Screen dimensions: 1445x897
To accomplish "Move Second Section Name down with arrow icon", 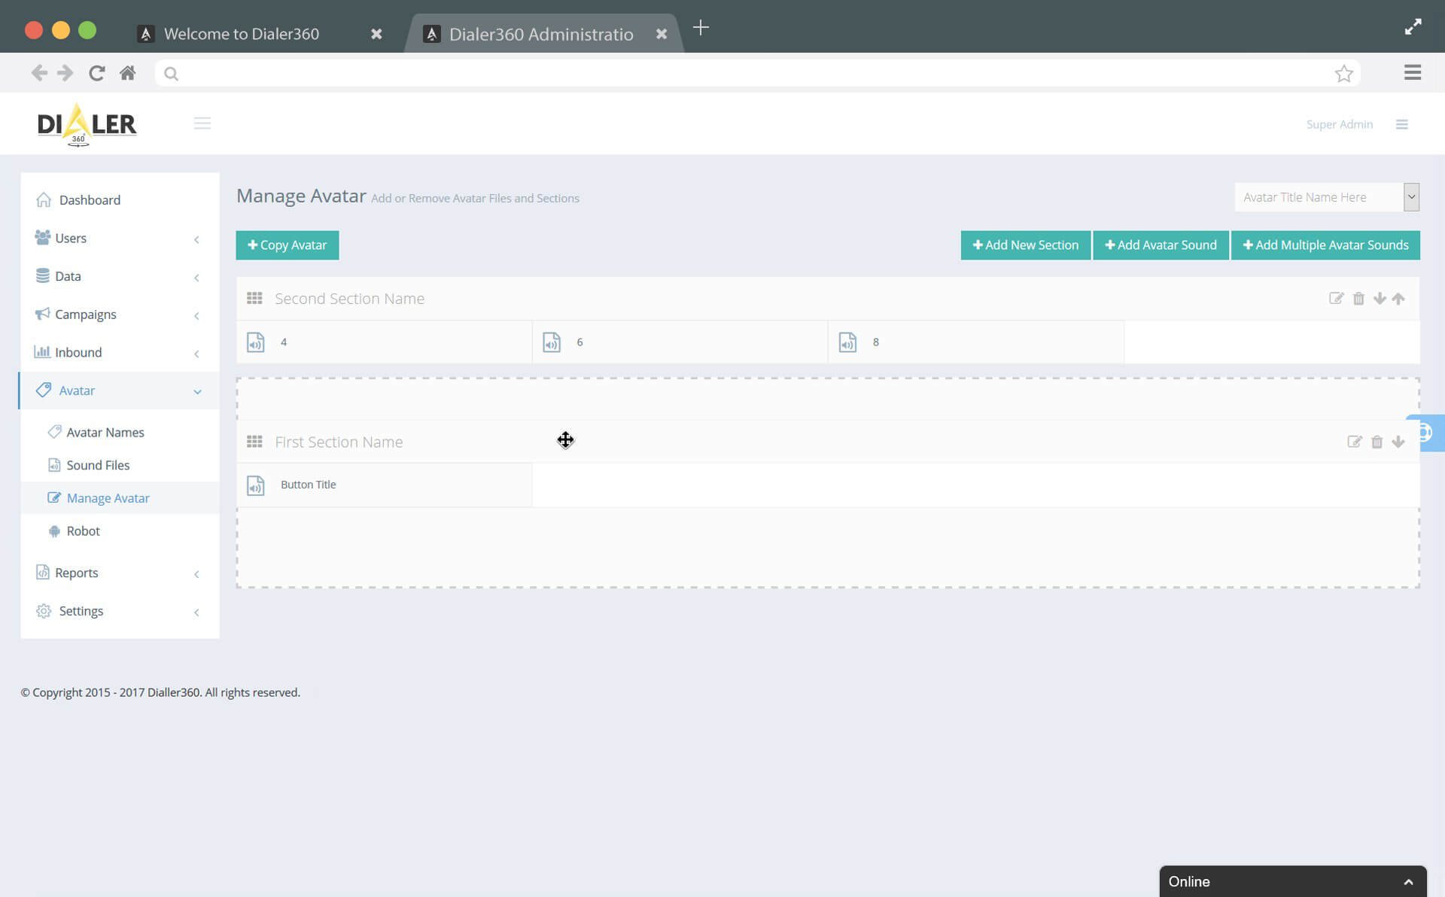I will click(1380, 298).
